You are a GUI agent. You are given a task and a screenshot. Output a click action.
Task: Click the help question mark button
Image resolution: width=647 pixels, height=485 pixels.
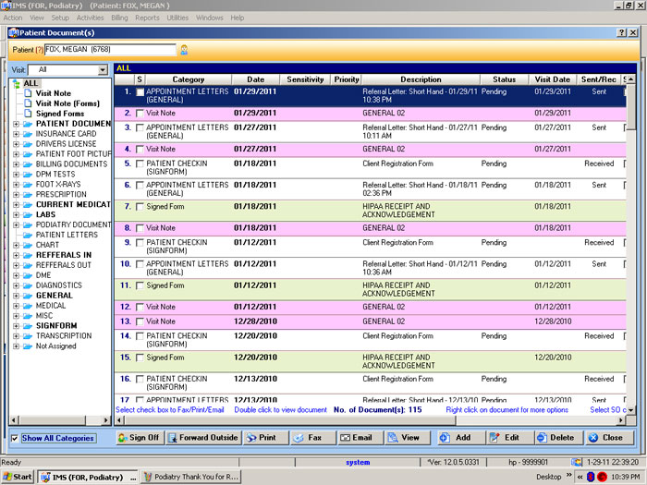tap(622, 32)
